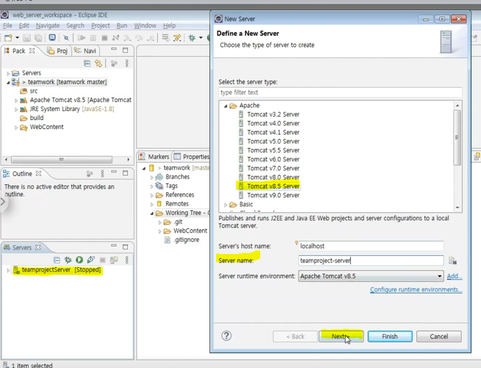Click the Step Over toolbar icon
The width and height of the screenshot is (481, 368).
tap(139, 38)
